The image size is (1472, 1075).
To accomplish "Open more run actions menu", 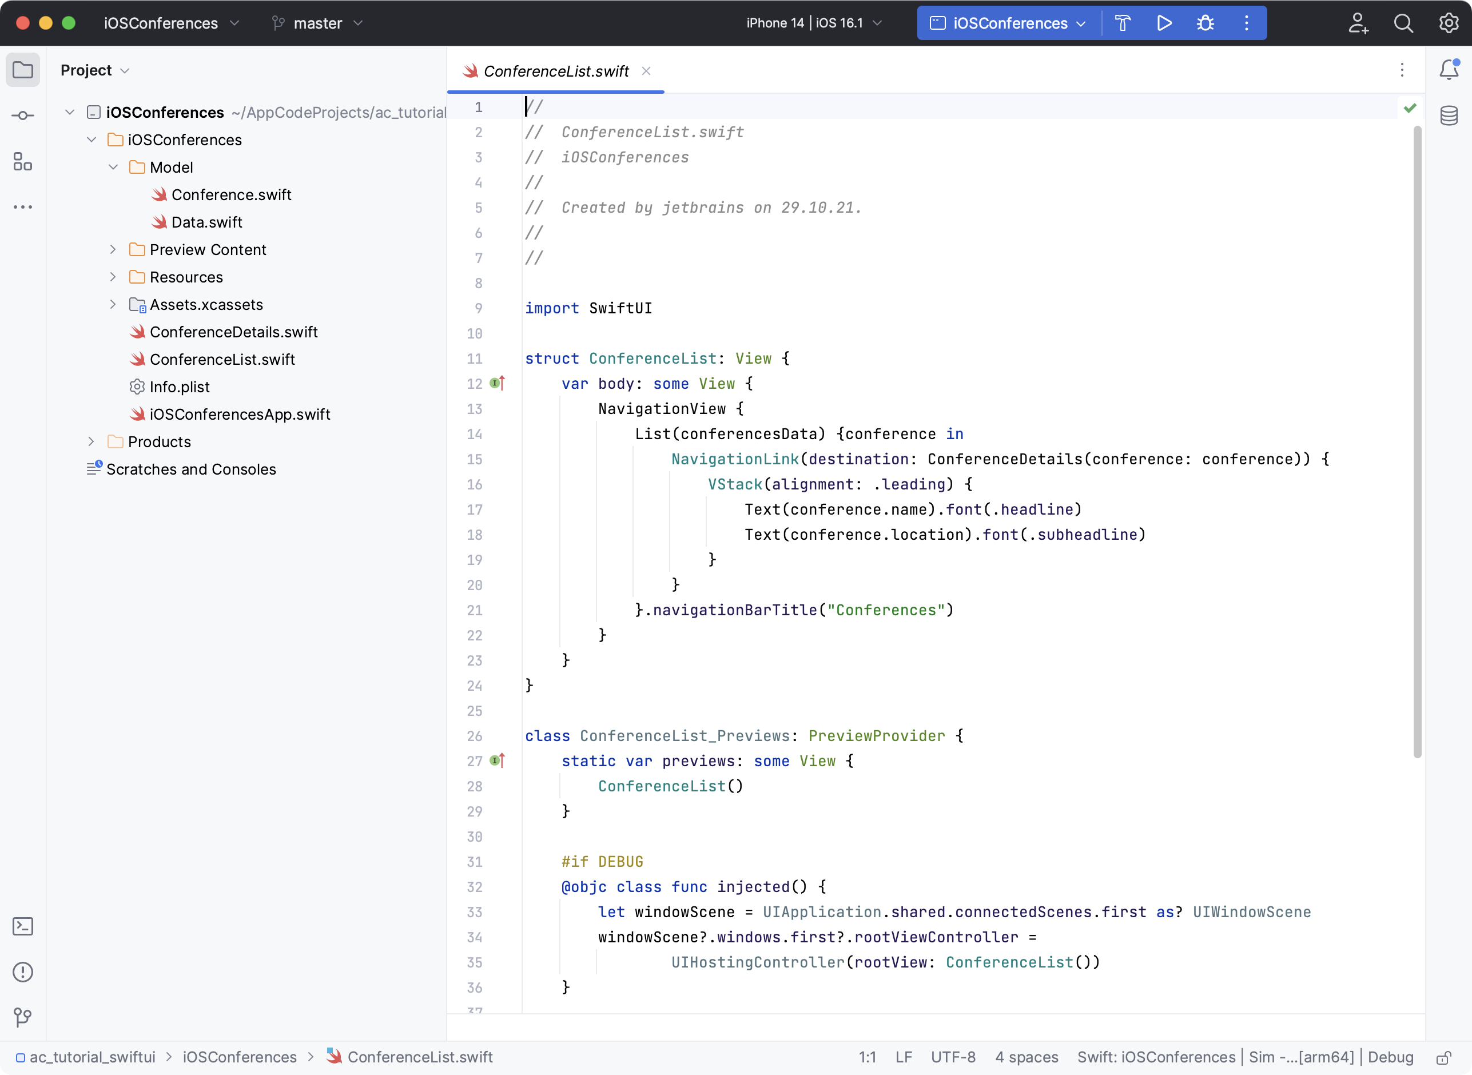I will pyautogui.click(x=1246, y=23).
